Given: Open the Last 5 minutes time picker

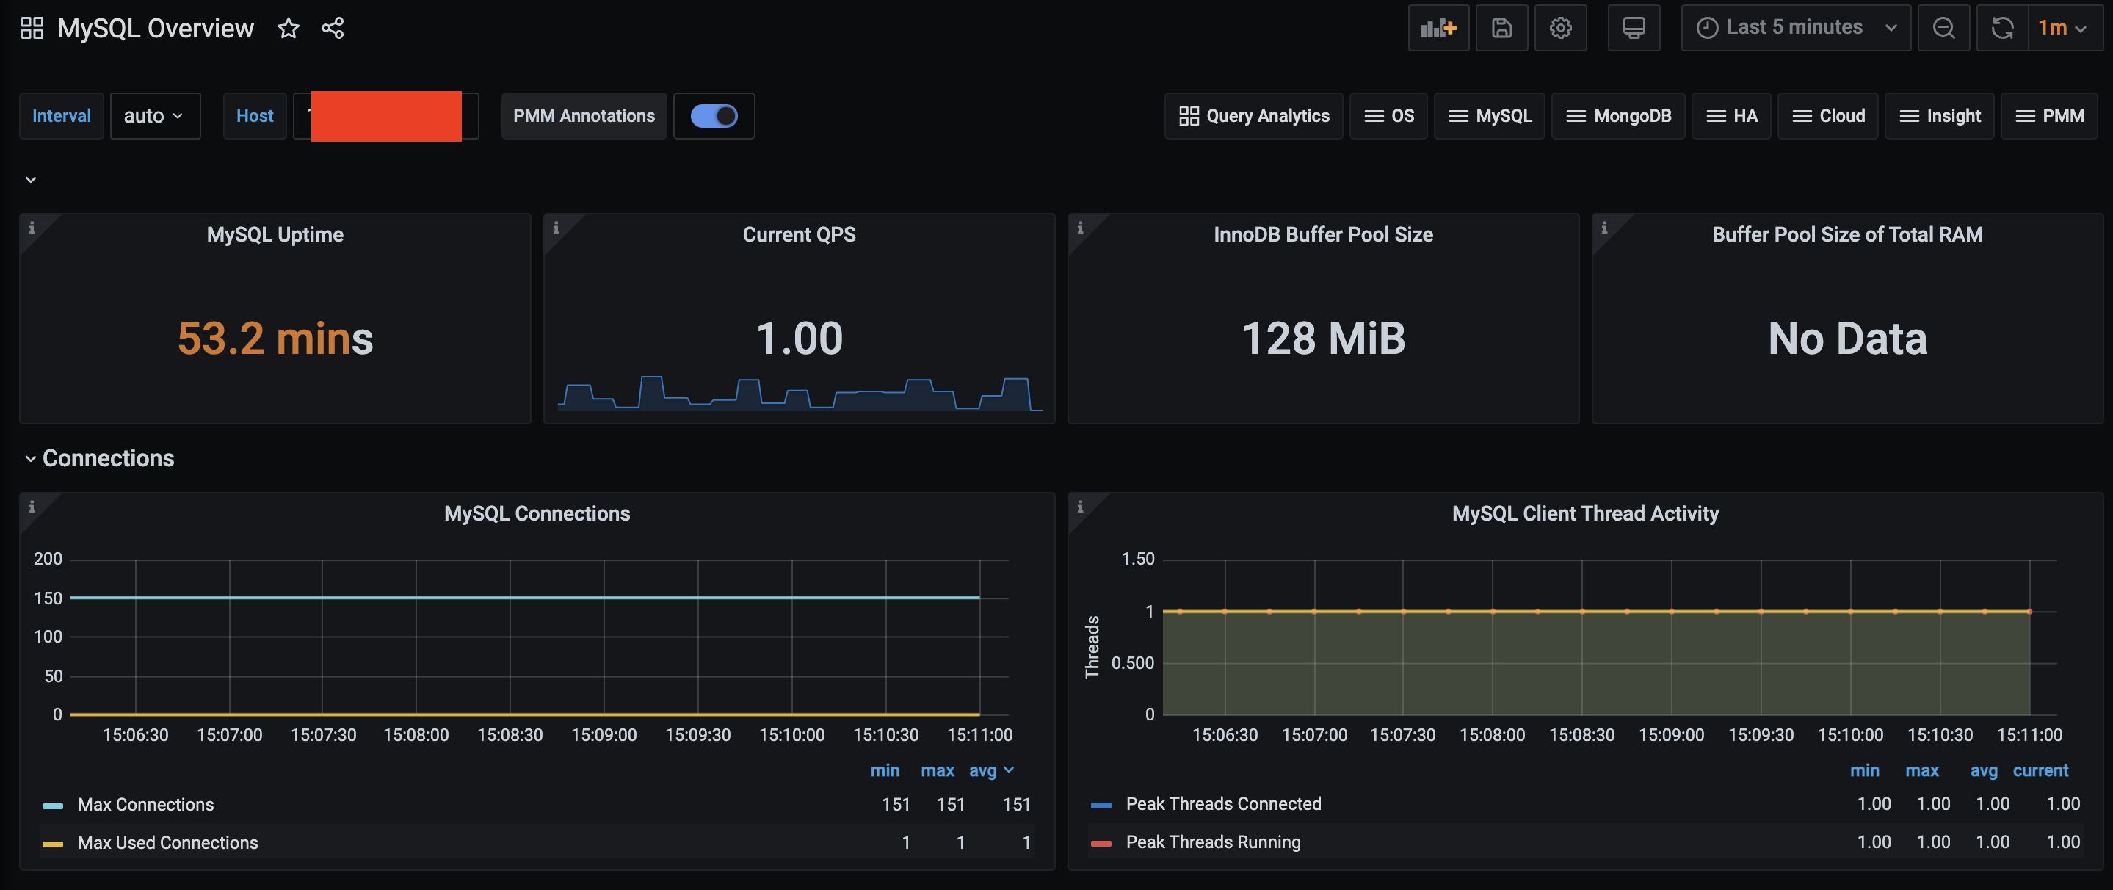Looking at the screenshot, I should point(1795,29).
